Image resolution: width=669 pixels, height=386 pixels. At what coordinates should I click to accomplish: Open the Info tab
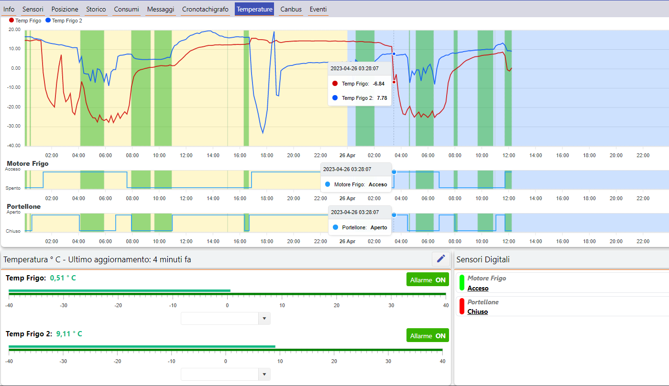pyautogui.click(x=9, y=9)
